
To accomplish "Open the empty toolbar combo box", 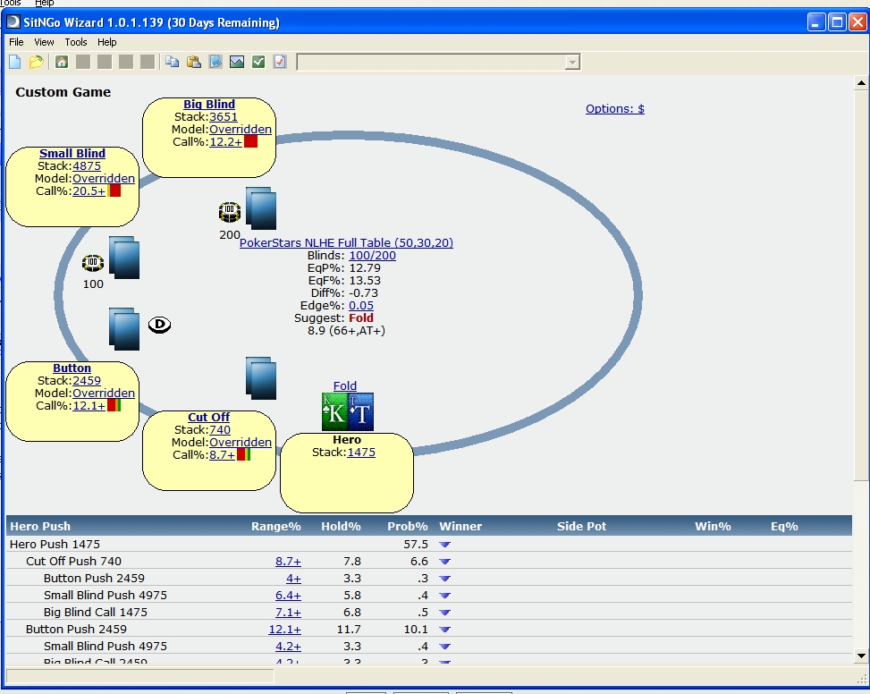I will point(439,62).
